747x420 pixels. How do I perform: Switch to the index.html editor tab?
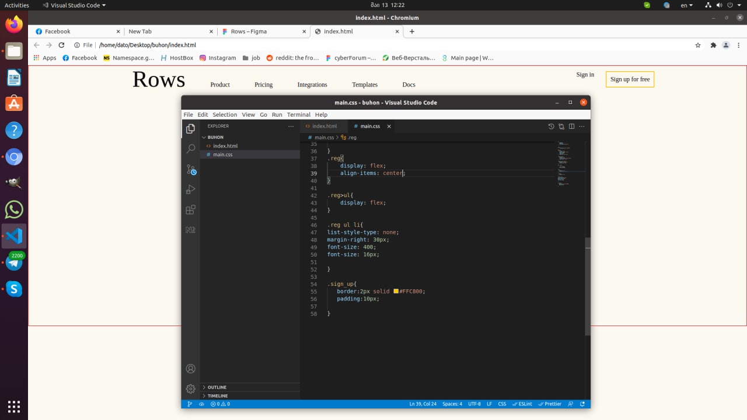324,126
